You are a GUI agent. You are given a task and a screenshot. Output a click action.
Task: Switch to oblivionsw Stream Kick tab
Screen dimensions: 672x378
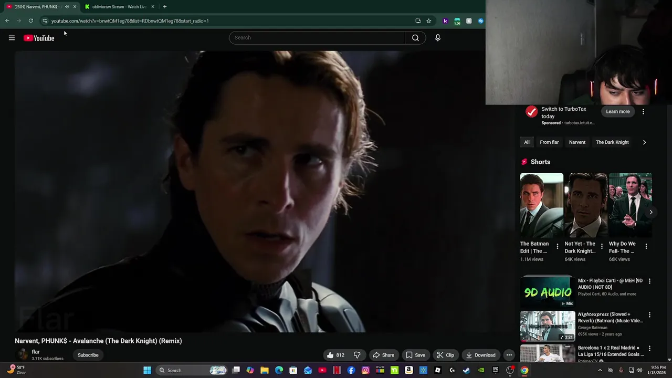point(119,7)
